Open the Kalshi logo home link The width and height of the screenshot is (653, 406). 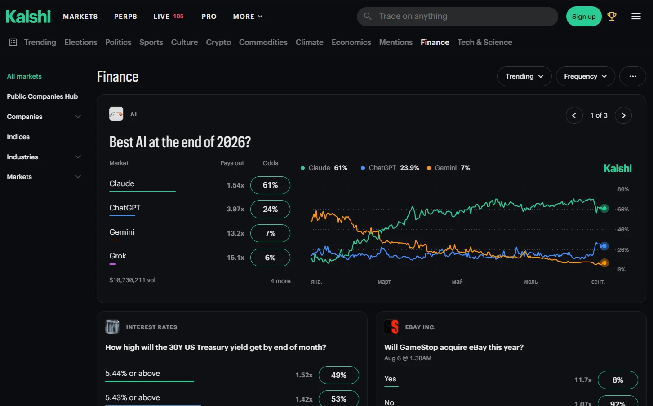click(28, 17)
